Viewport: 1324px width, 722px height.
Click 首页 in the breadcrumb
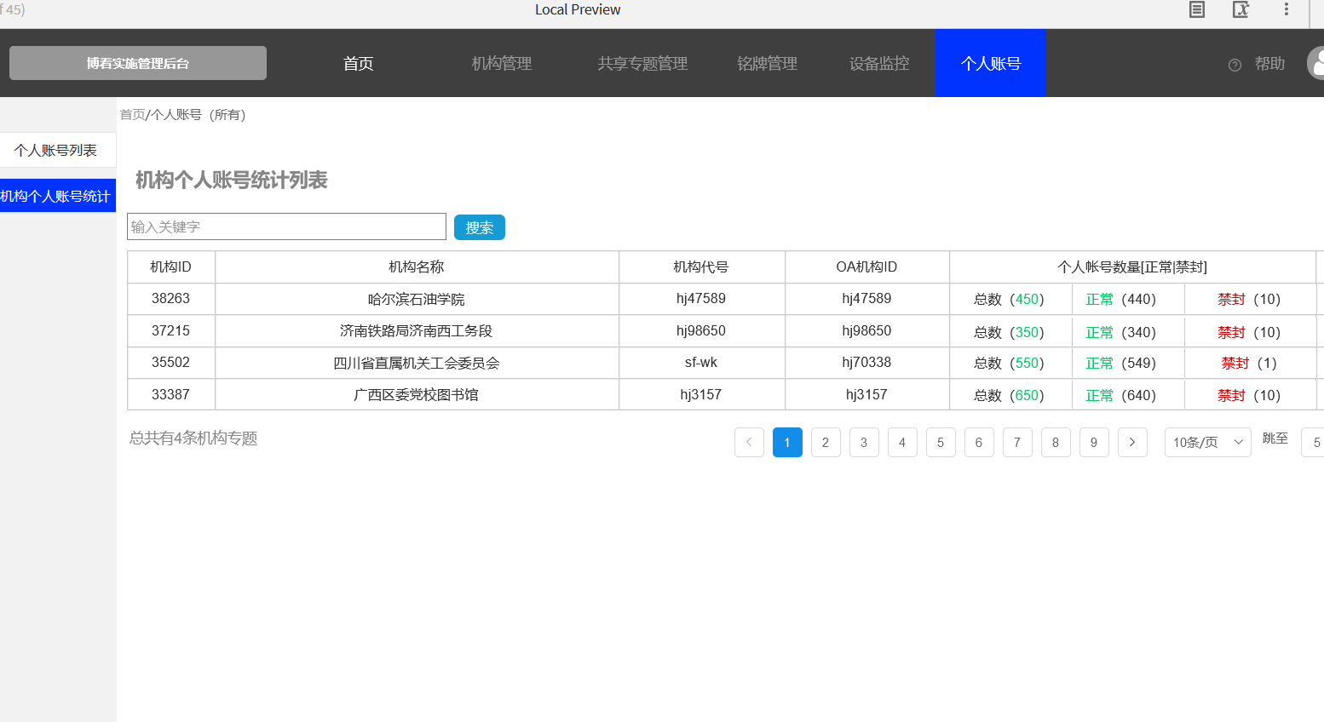(x=132, y=114)
